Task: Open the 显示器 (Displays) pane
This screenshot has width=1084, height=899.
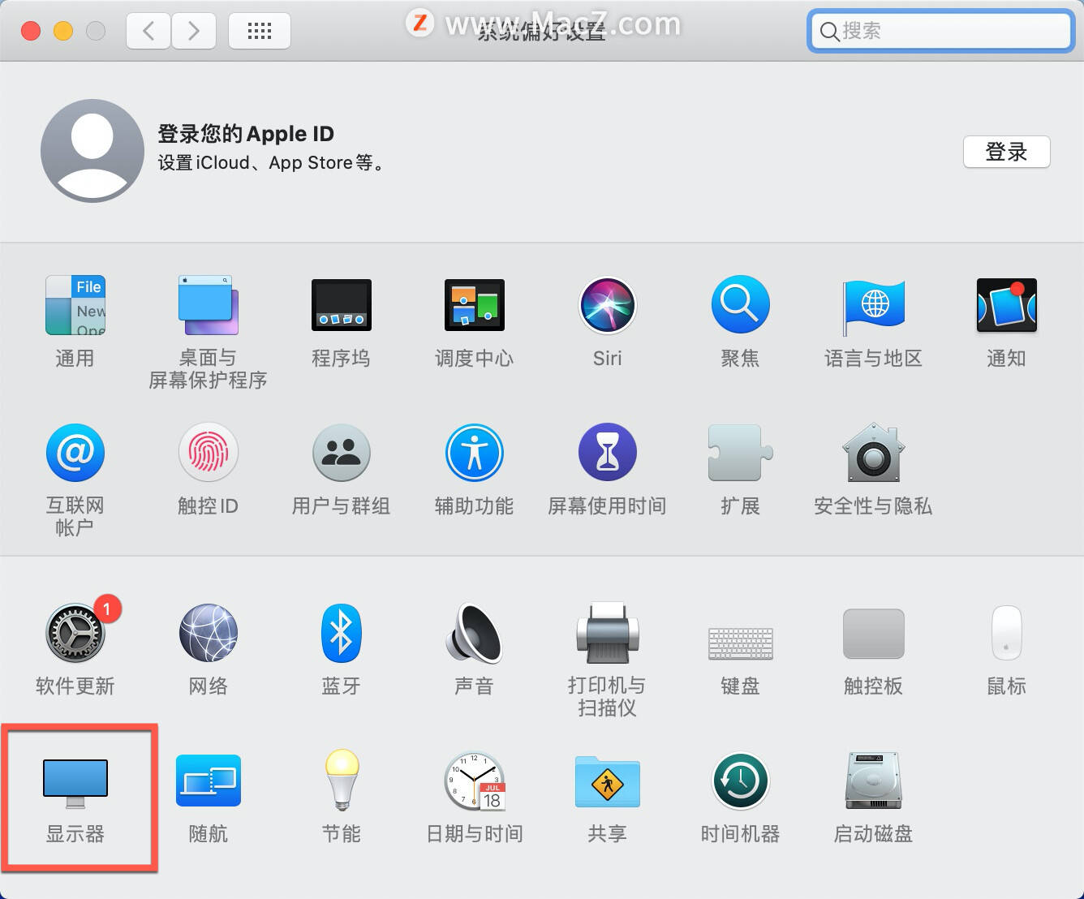Action: coord(75,783)
